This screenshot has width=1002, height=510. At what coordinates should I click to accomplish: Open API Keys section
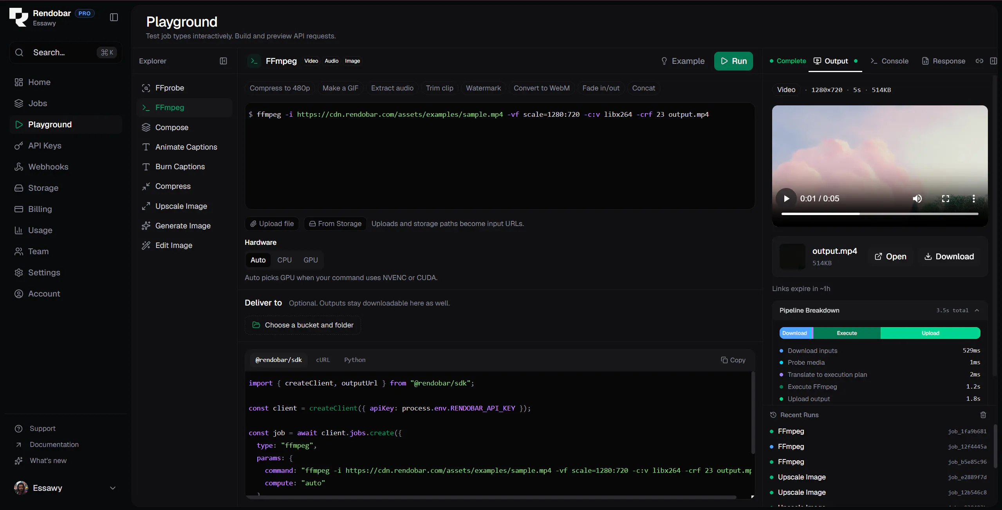click(66, 146)
